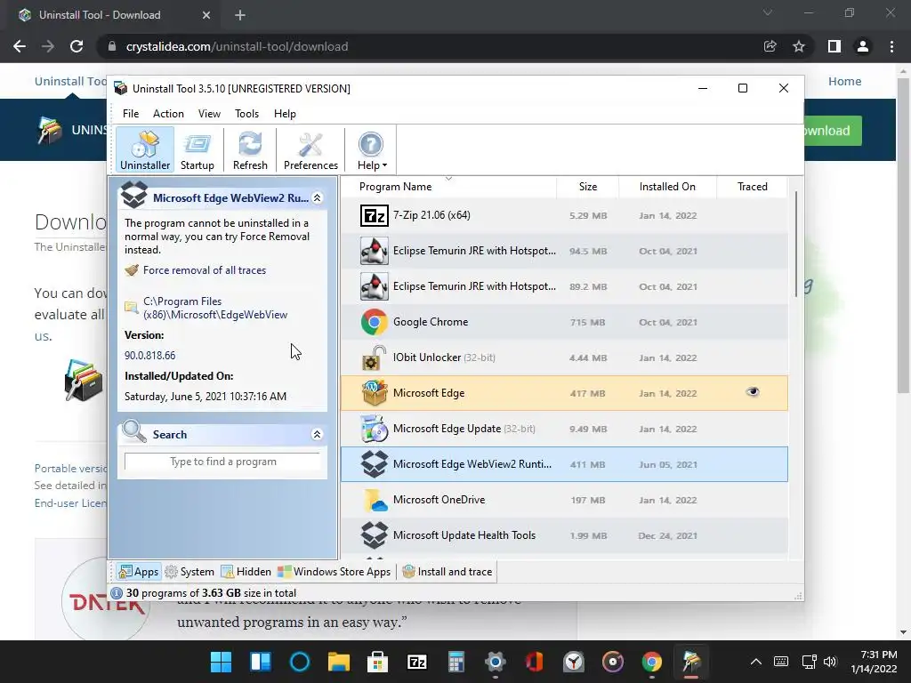Click the status bar info icon

tap(117, 593)
